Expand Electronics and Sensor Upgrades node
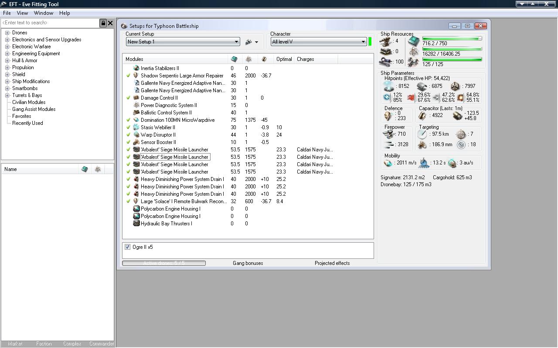 (7, 40)
